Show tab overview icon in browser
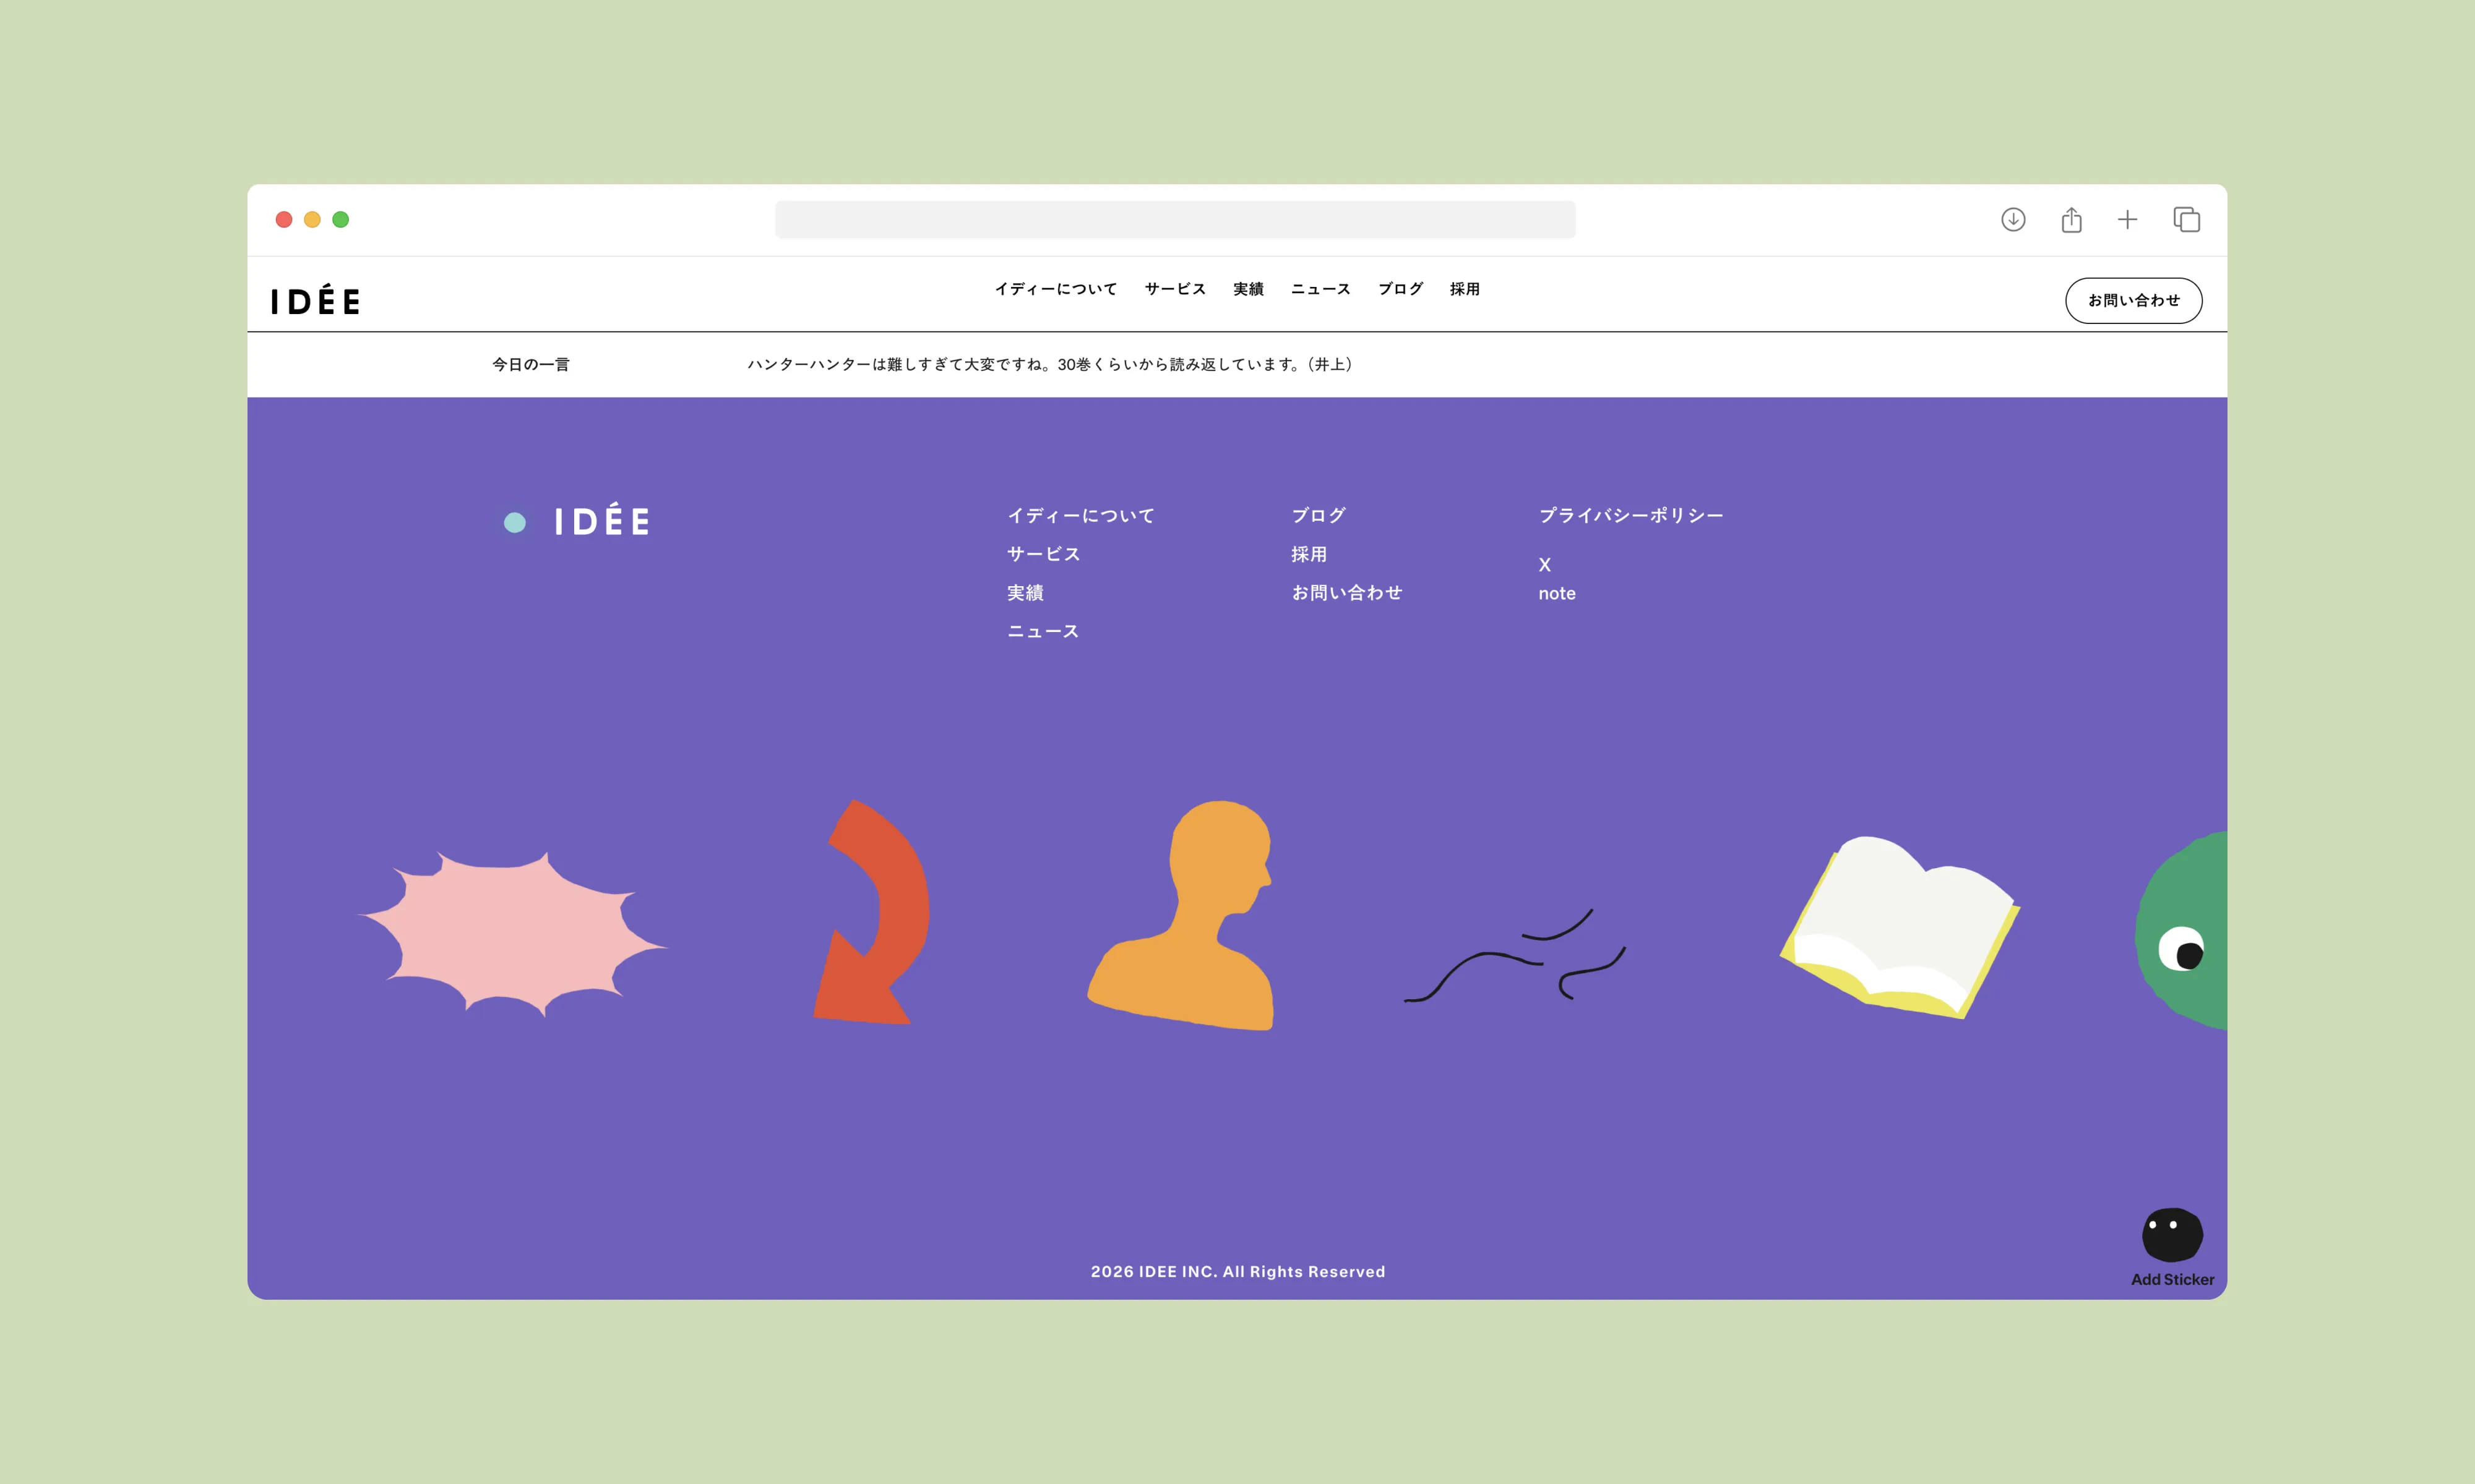Image resolution: width=2475 pixels, height=1484 pixels. tap(2186, 219)
